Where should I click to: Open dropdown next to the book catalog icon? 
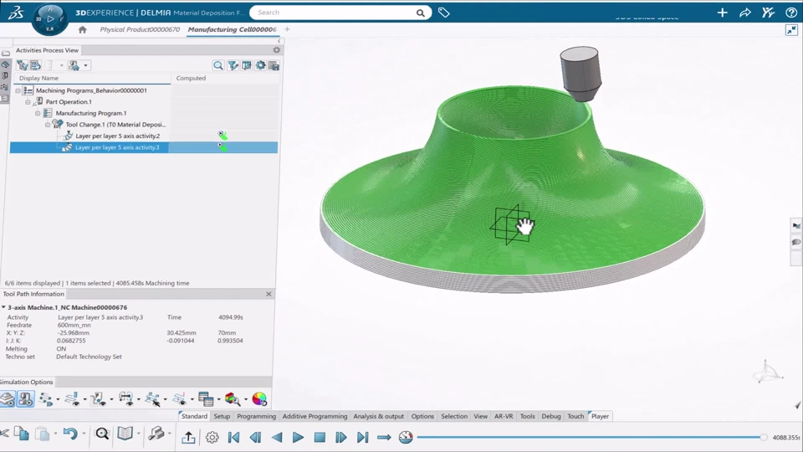point(139,434)
